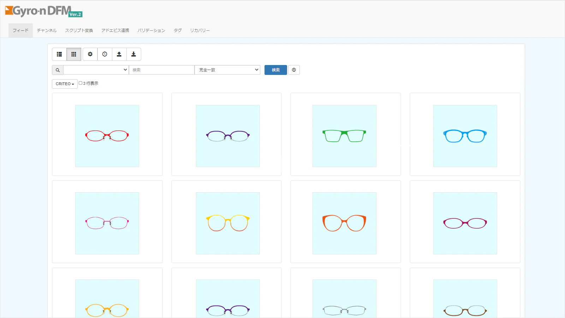Select the red glasses product thumbnail
Image resolution: width=565 pixels, height=318 pixels.
tap(107, 136)
